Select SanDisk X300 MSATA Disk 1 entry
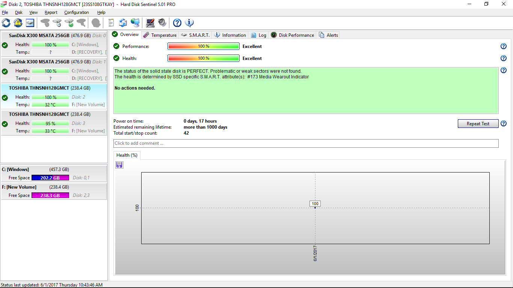This screenshot has height=288, width=513. 54,70
